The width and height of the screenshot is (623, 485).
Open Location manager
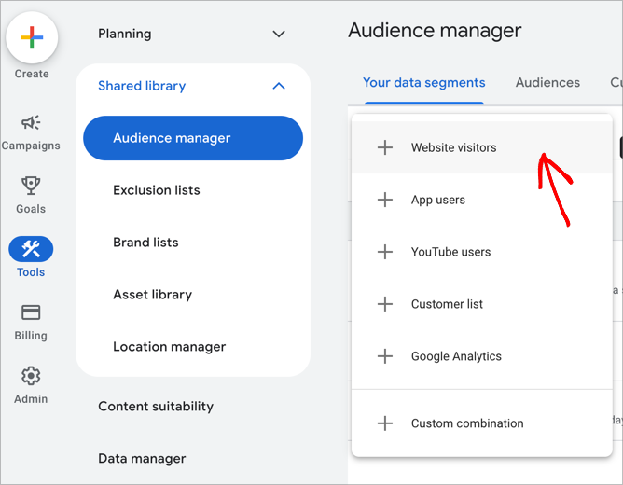pos(169,347)
